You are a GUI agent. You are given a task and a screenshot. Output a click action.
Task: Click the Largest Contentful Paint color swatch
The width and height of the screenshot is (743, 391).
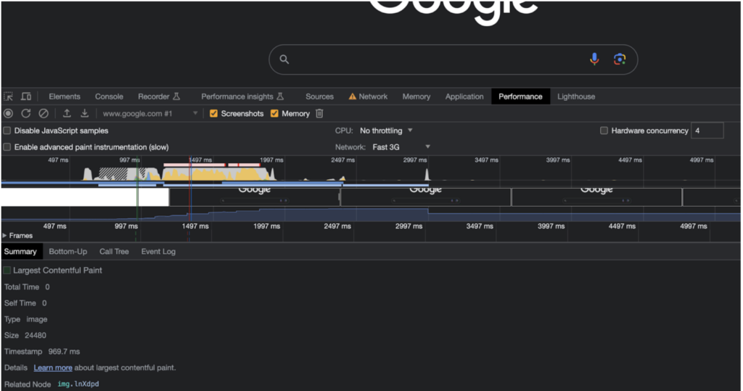(x=7, y=270)
